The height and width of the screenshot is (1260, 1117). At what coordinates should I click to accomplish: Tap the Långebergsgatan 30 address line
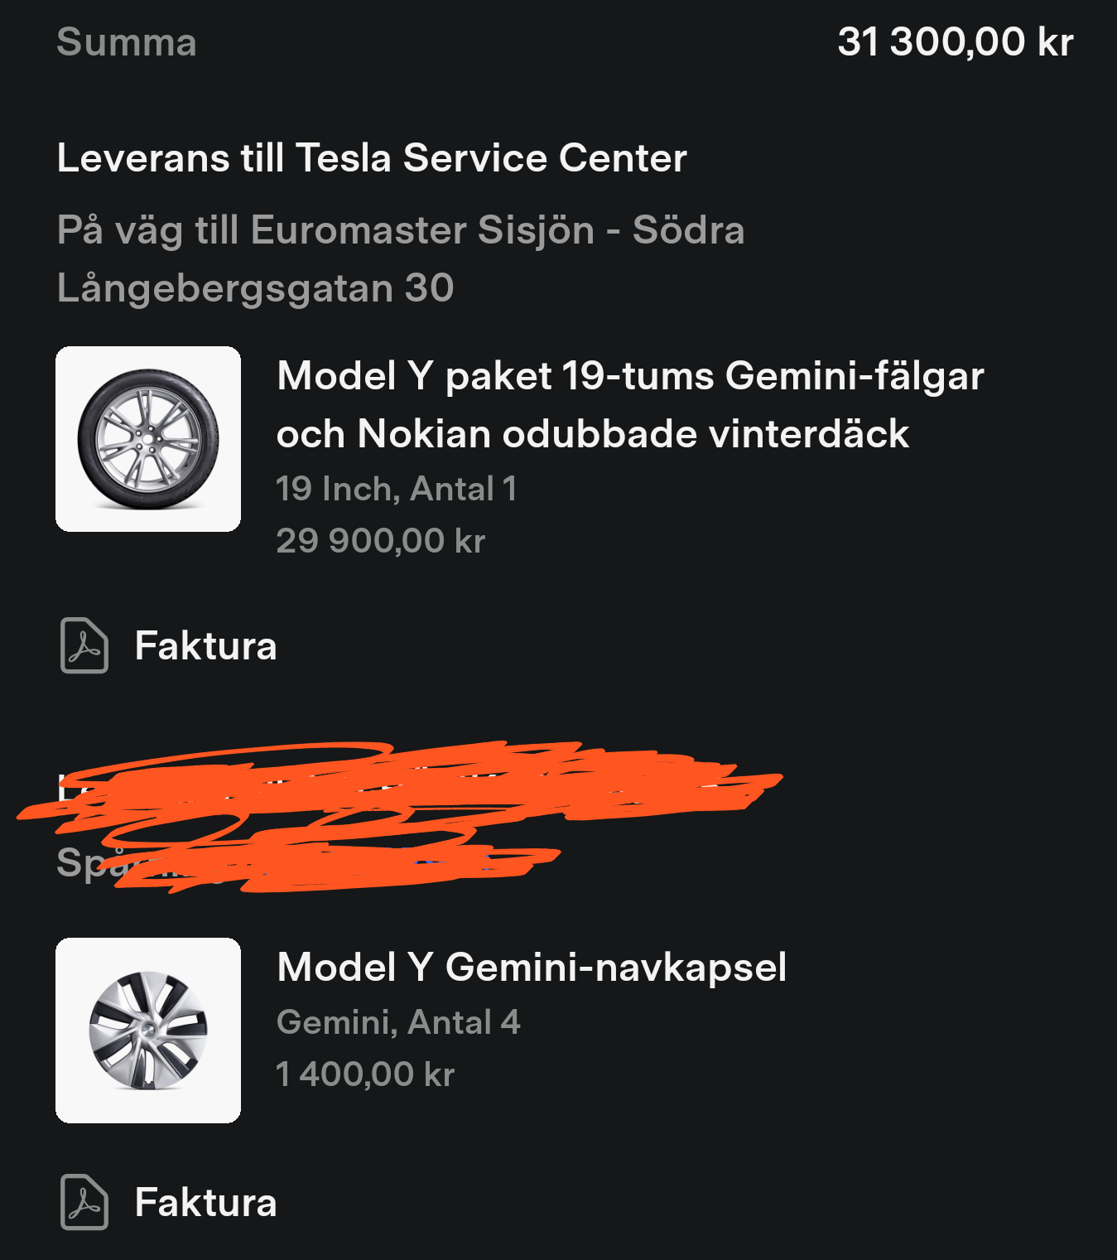(x=255, y=288)
